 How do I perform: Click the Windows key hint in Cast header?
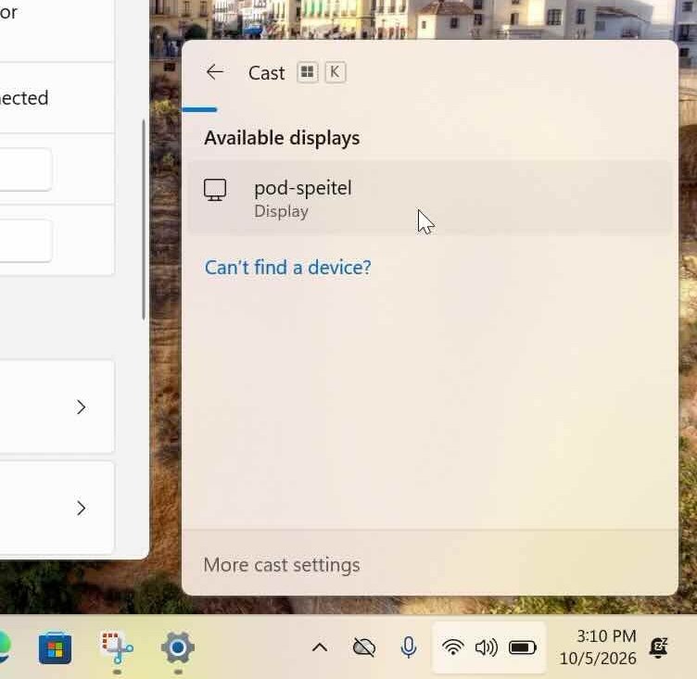coord(307,72)
